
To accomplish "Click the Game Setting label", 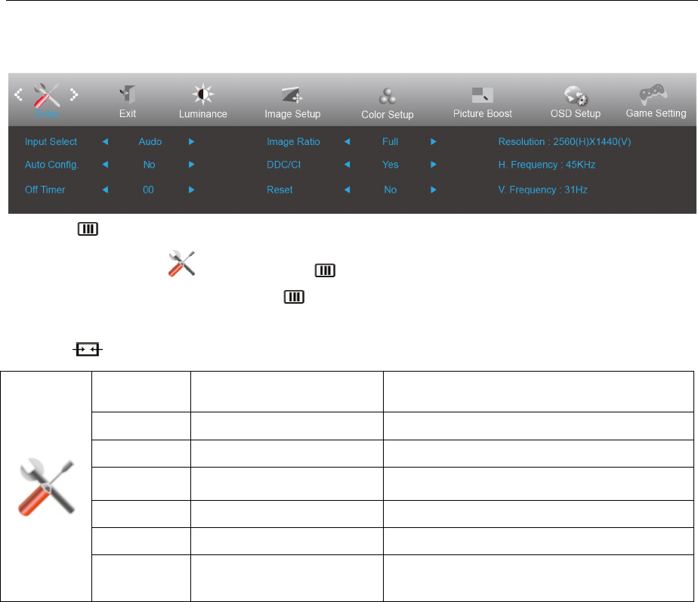I will tap(656, 113).
